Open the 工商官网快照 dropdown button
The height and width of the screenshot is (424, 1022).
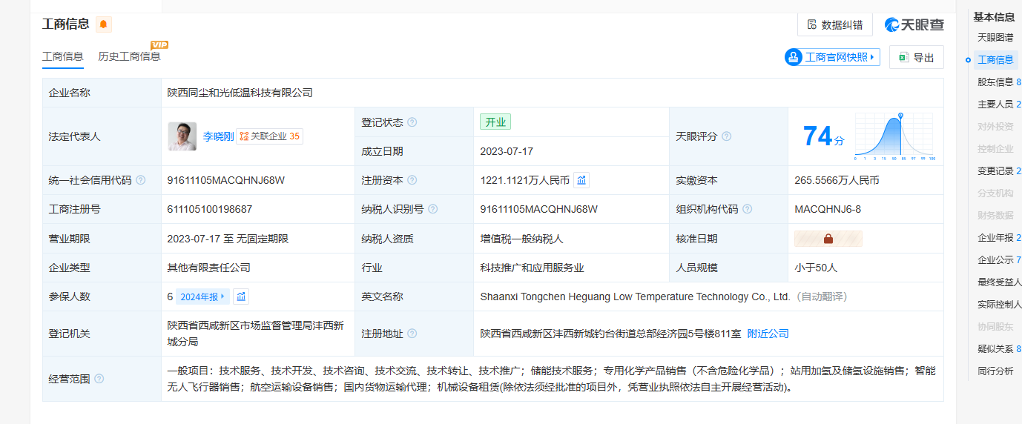(x=832, y=57)
